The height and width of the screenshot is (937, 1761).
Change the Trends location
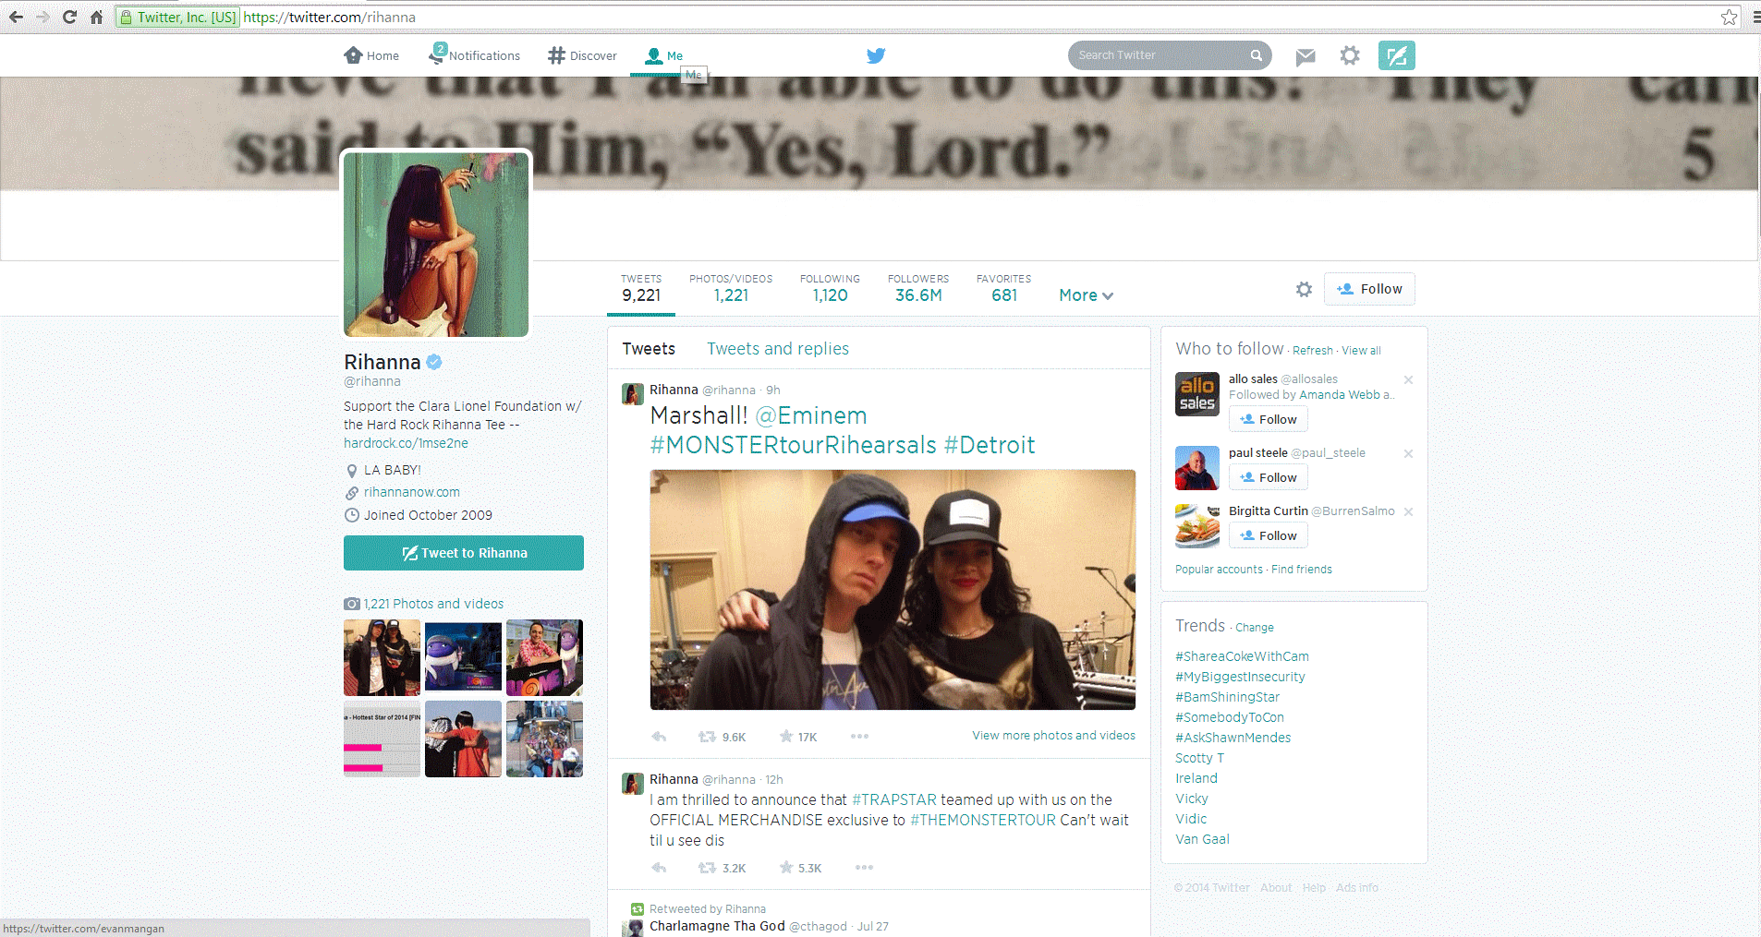click(x=1254, y=628)
